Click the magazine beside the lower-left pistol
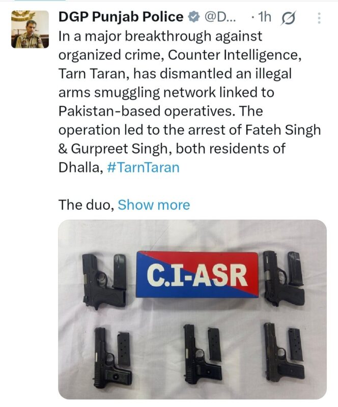Screen dimensions: 338x407 [124, 349]
